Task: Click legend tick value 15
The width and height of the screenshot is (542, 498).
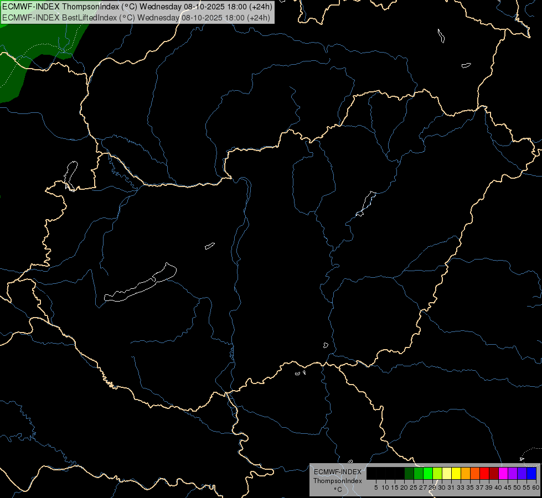Action: pos(395,487)
